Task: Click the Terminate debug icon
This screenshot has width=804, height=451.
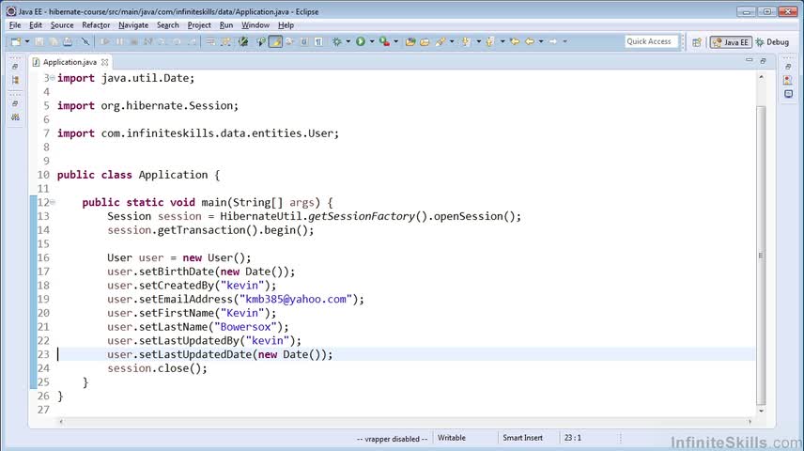Action: (133, 41)
